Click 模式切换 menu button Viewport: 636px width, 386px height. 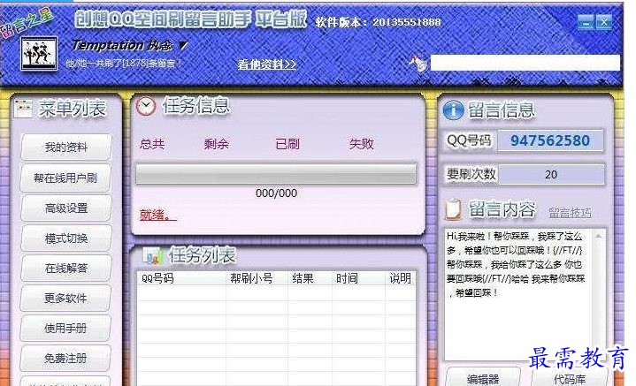pyautogui.click(x=65, y=238)
